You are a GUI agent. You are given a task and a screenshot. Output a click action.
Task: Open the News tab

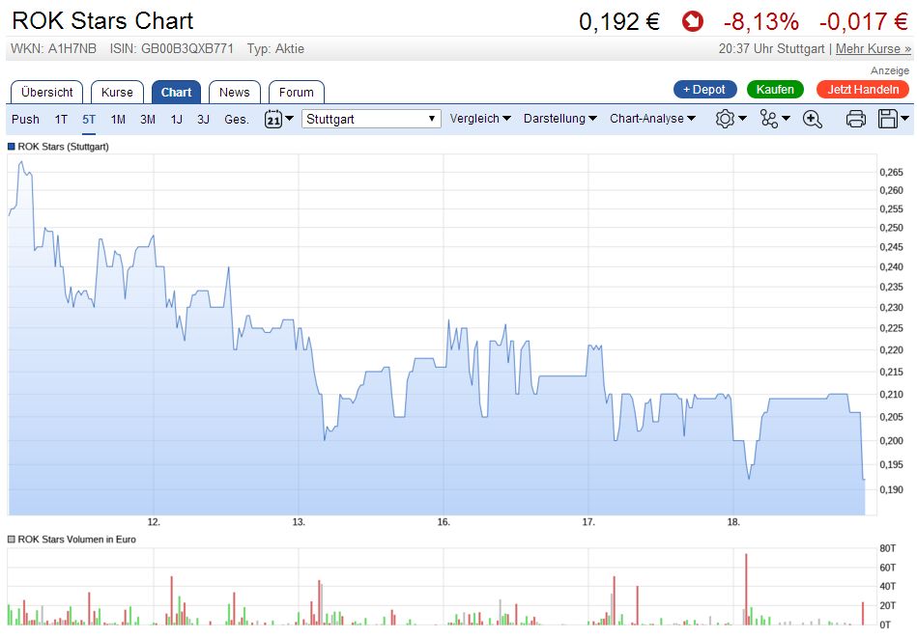pyautogui.click(x=235, y=93)
